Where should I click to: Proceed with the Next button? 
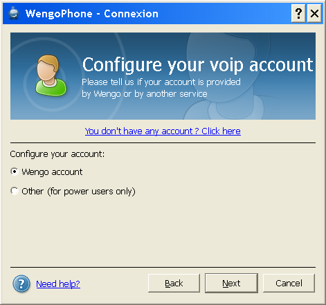pos(231,283)
